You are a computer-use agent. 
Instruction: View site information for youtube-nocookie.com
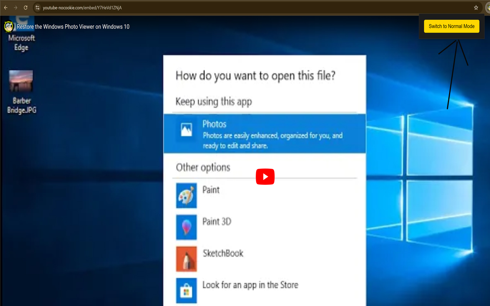click(37, 8)
